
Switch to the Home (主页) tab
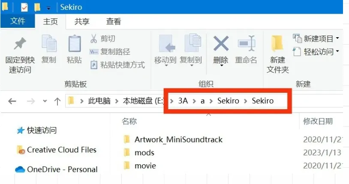pyautogui.click(x=51, y=21)
